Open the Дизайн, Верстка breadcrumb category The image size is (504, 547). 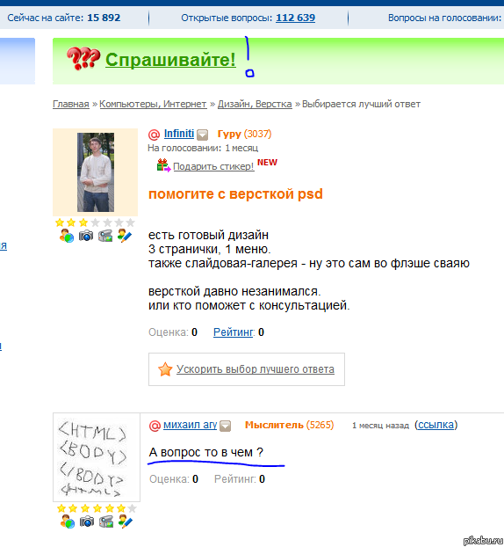click(x=255, y=104)
